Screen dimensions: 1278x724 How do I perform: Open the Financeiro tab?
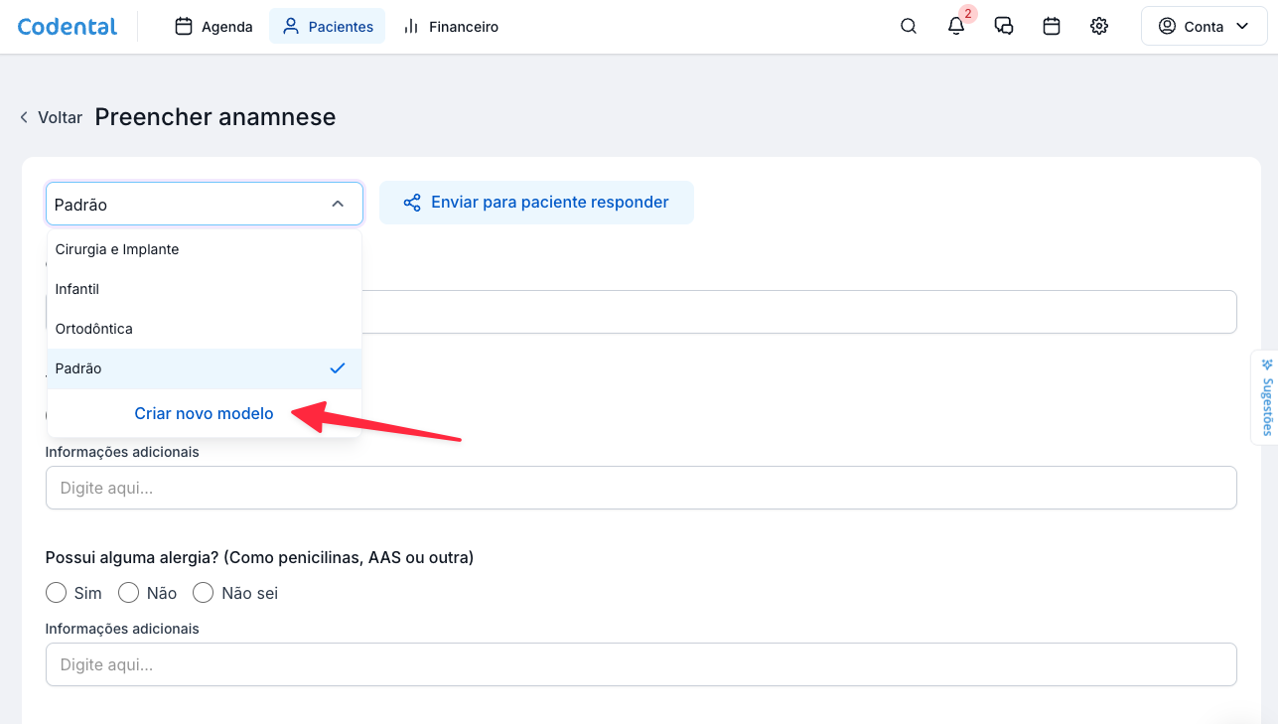[x=451, y=27]
